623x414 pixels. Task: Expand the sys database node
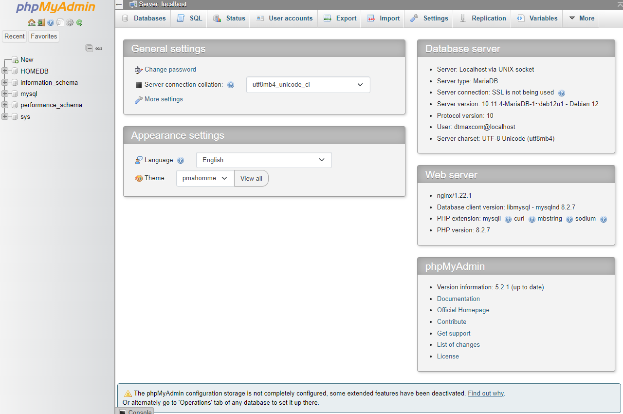pos(5,116)
